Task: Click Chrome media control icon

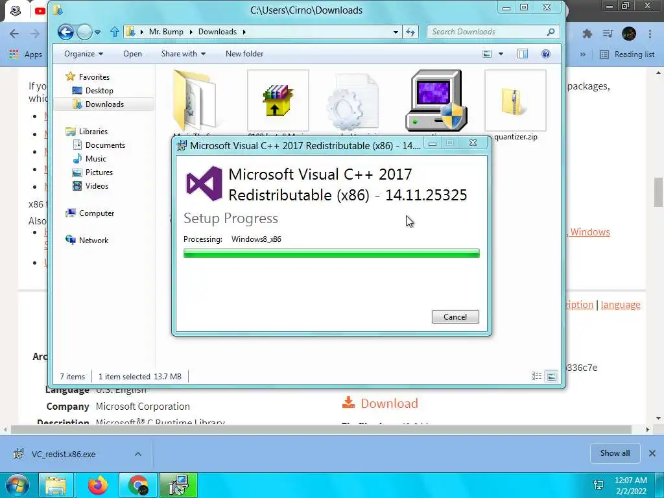Action: [608, 34]
